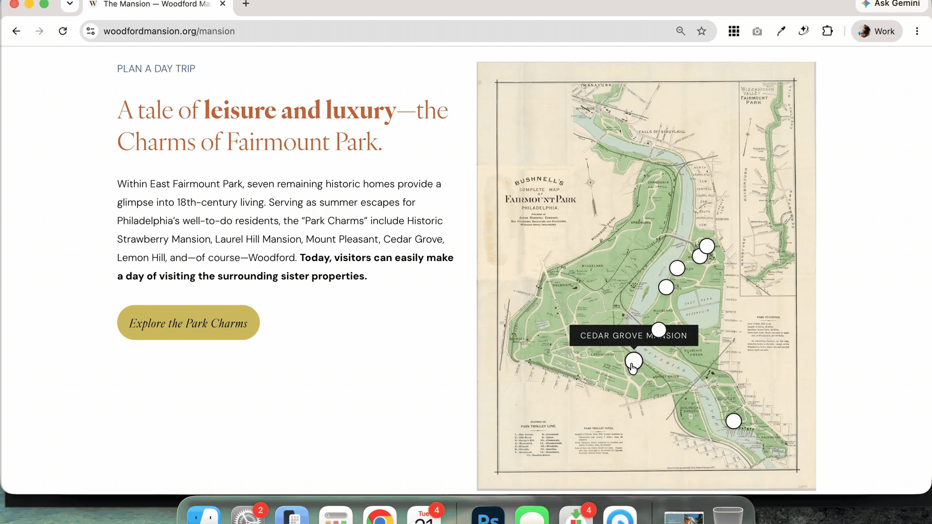Close The Mansion tab
Viewport: 932px width, 524px height.
pyautogui.click(x=222, y=4)
